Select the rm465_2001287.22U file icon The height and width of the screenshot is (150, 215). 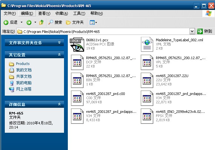(x=147, y=80)
